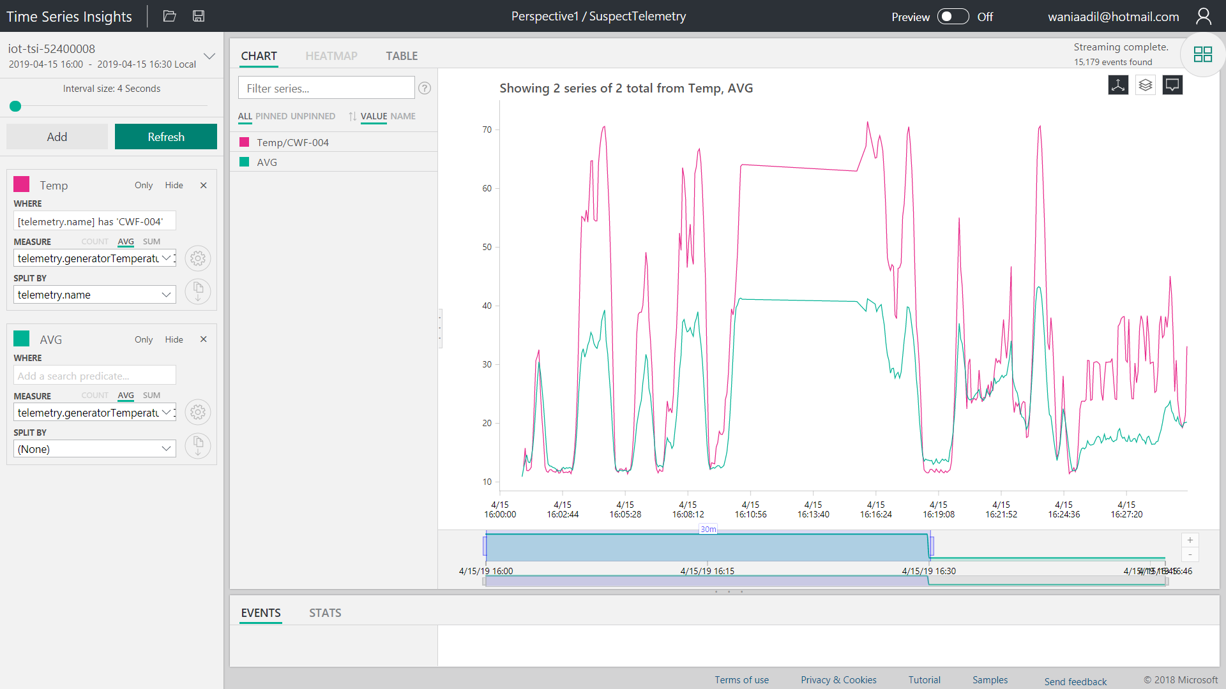The height and width of the screenshot is (689, 1226).
Task: Switch to the TABLE tab
Action: [x=402, y=56]
